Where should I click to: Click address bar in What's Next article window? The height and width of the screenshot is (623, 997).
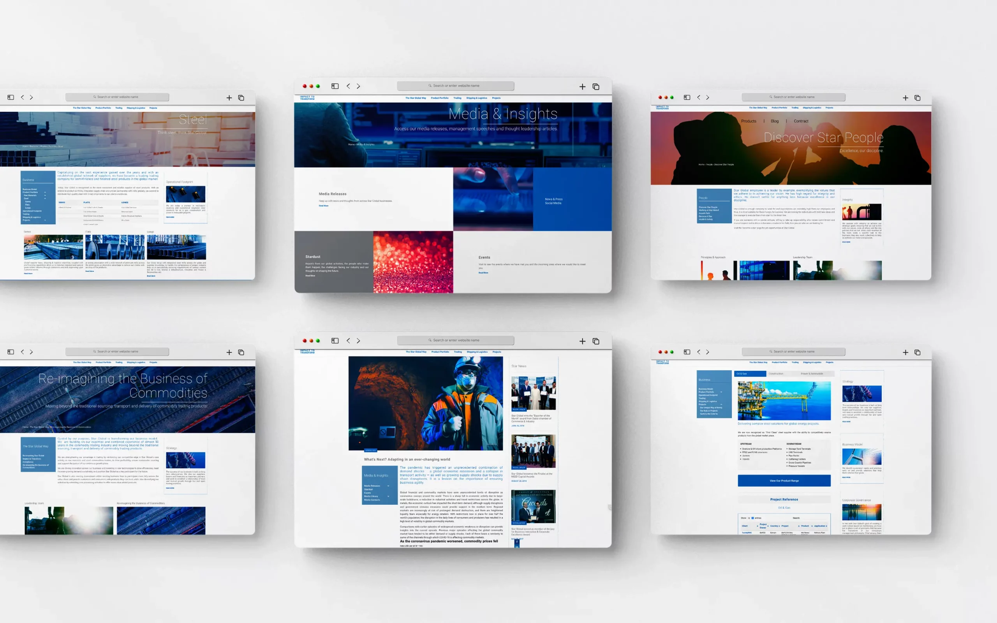click(455, 340)
